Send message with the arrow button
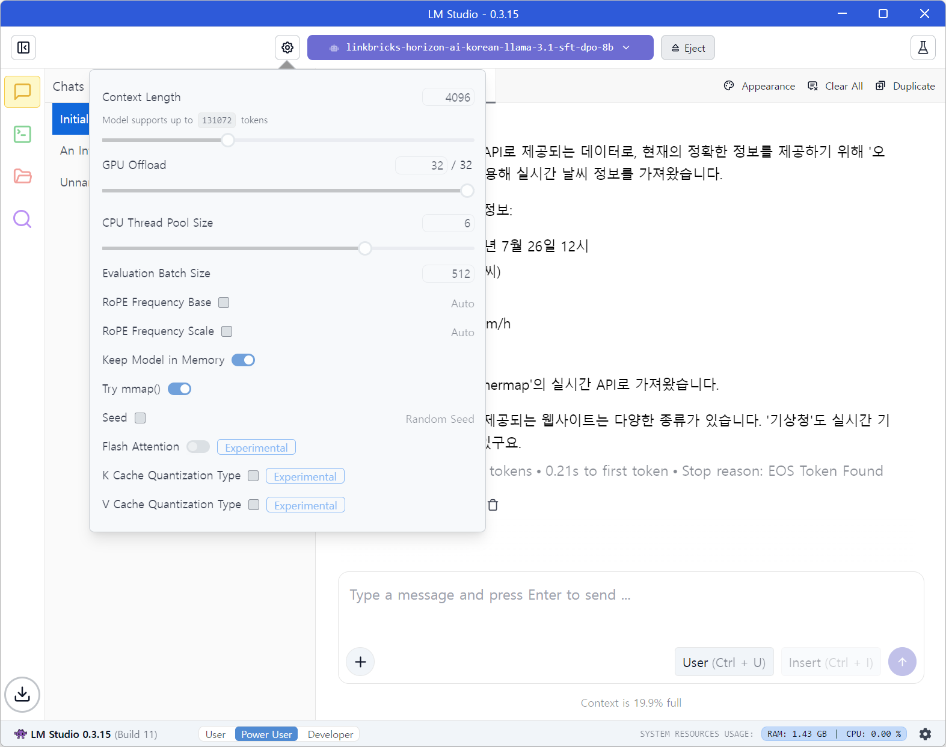The height and width of the screenshot is (747, 946). click(902, 662)
